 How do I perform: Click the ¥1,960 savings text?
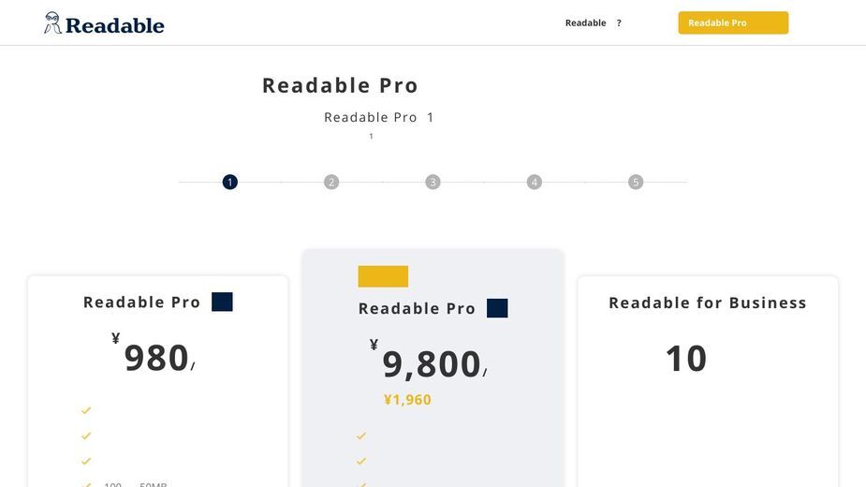click(x=407, y=400)
